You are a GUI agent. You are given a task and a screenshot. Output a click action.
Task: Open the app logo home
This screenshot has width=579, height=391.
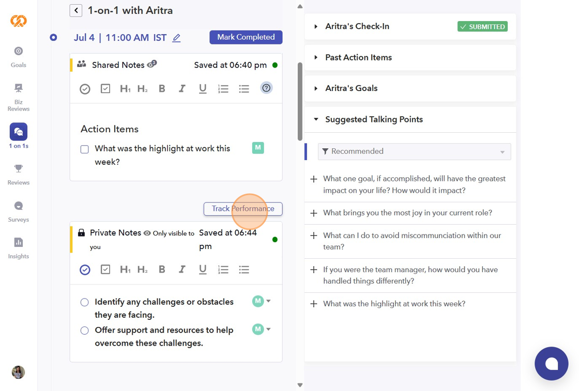(x=19, y=21)
